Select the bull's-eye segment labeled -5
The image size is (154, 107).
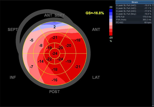click(31, 40)
